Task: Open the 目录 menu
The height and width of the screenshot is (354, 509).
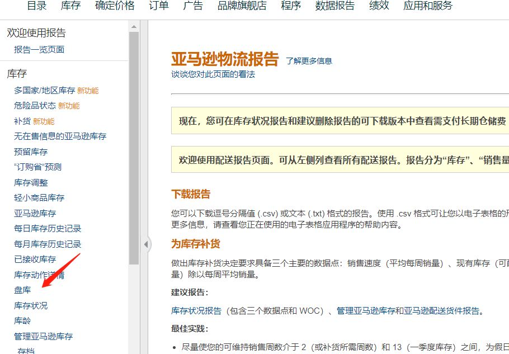Action: [37, 6]
